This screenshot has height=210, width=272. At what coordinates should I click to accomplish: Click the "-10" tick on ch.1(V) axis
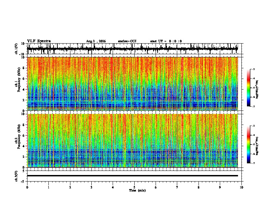(22, 54)
